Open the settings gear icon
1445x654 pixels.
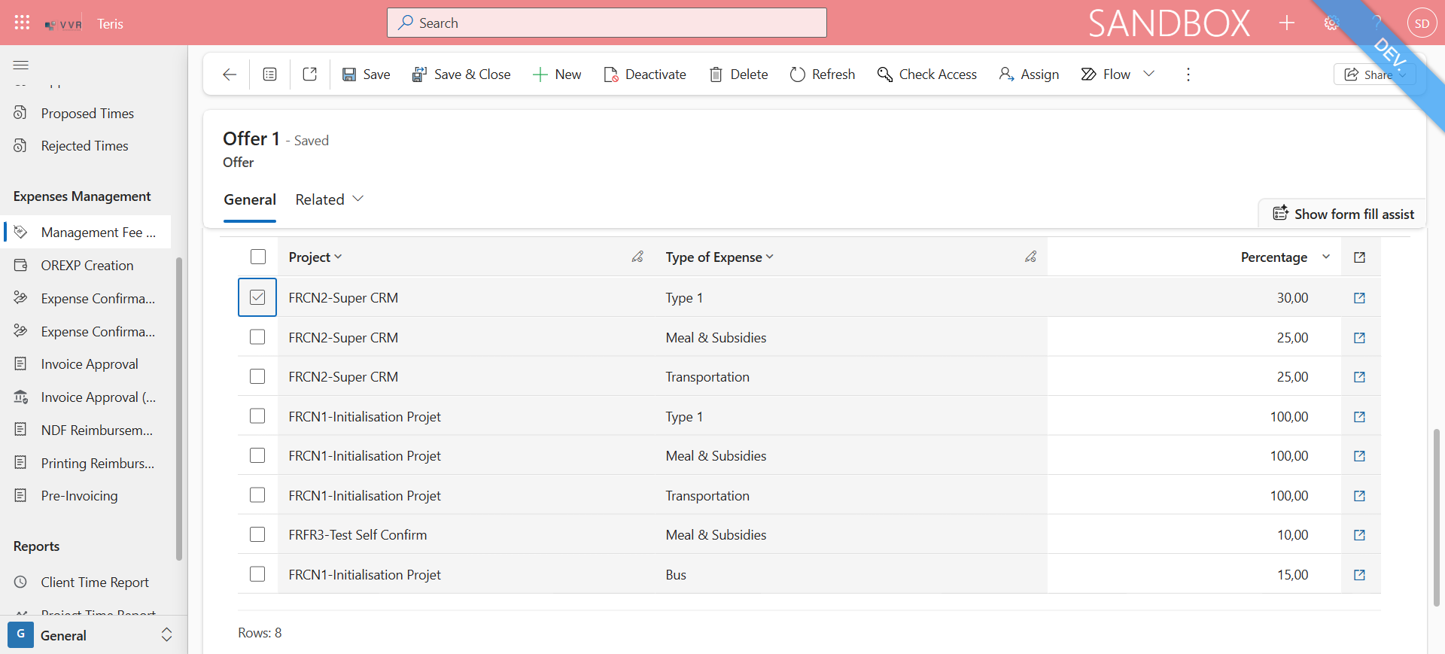(1331, 23)
